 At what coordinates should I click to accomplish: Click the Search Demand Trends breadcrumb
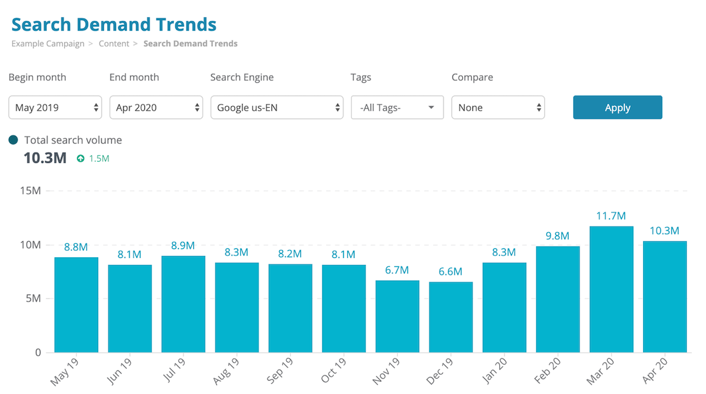pyautogui.click(x=190, y=44)
